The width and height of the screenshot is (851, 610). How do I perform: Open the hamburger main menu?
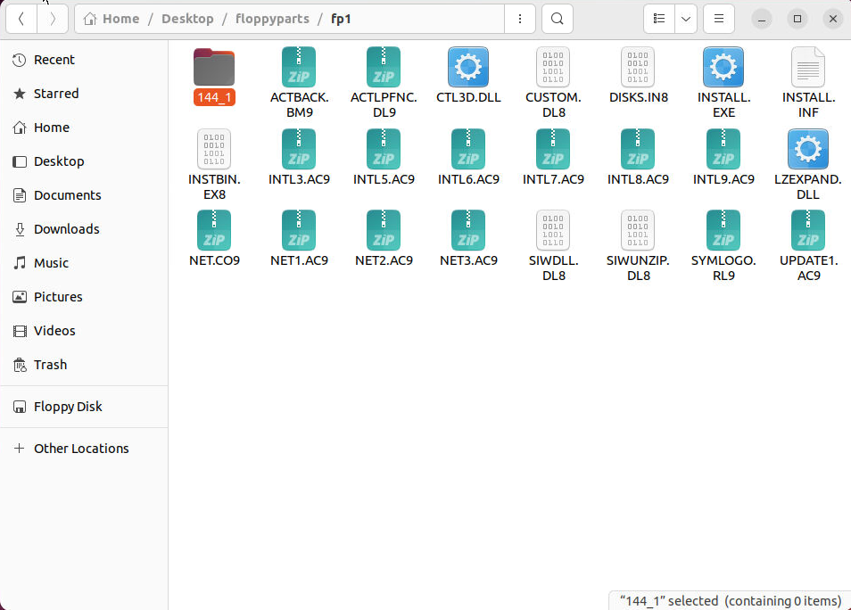pyautogui.click(x=718, y=18)
